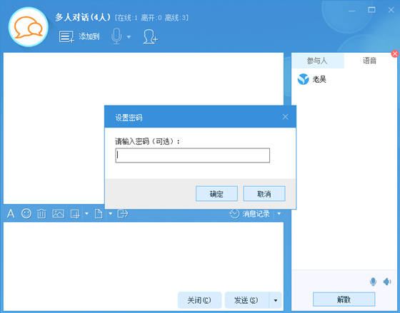Select the 语音 tab
The width and height of the screenshot is (400, 313).
pyautogui.click(x=370, y=61)
